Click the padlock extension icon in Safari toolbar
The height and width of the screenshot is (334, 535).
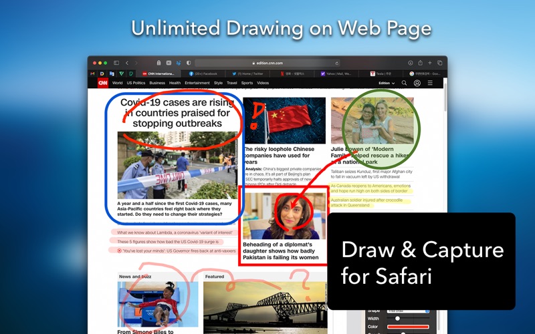coord(158,63)
